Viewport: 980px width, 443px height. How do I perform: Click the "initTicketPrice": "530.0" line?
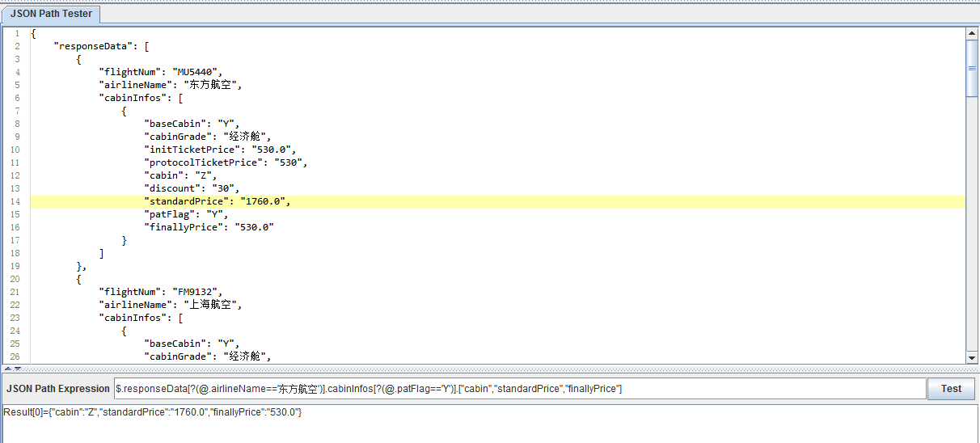tap(221, 150)
